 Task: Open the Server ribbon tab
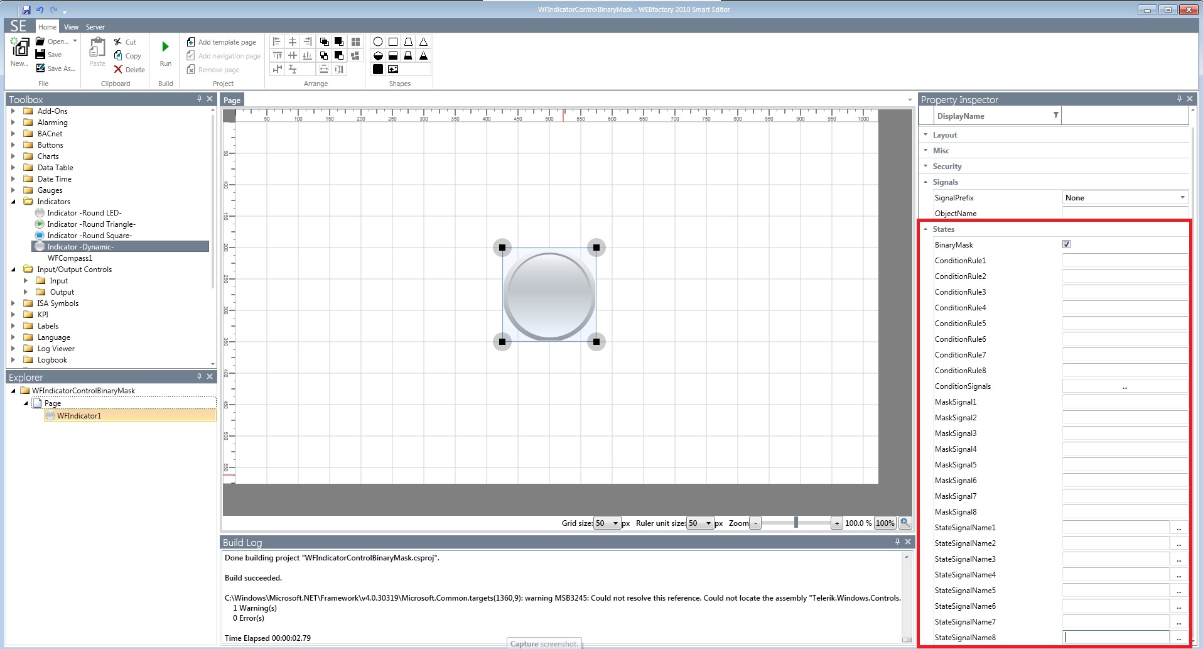pos(95,27)
